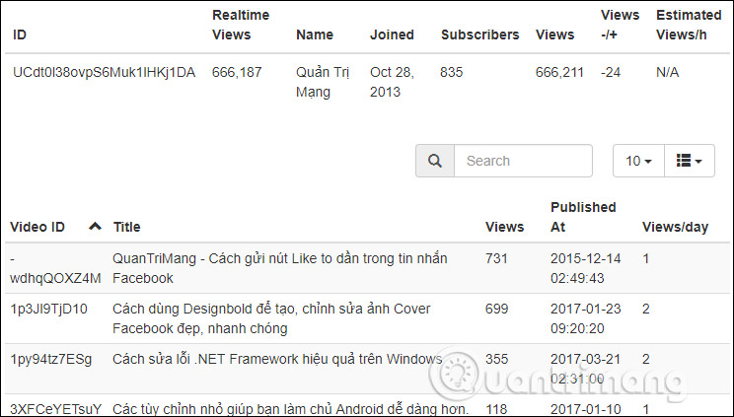734x417 pixels.
Task: Click the Joined column header
Action: [392, 35]
